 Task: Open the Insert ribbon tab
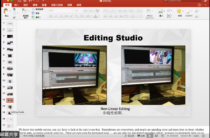pos(17,5)
